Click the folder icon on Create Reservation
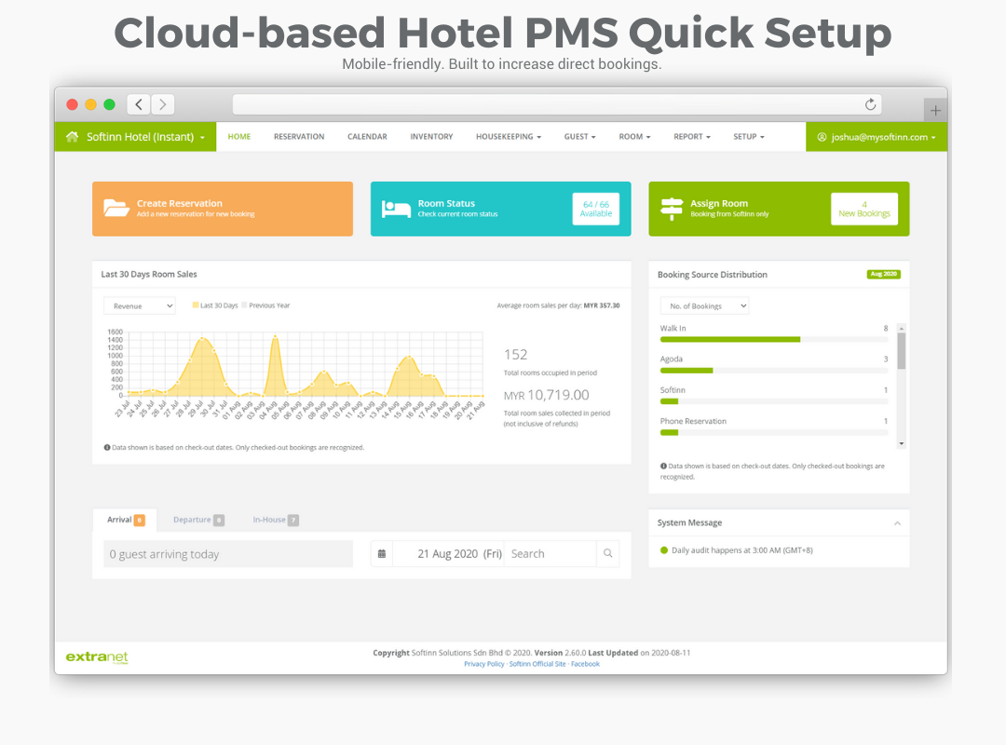This screenshot has width=1006, height=745. tap(116, 209)
